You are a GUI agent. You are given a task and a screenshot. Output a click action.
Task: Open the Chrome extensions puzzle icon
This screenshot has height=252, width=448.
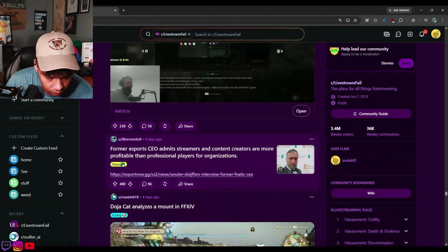(x=401, y=20)
